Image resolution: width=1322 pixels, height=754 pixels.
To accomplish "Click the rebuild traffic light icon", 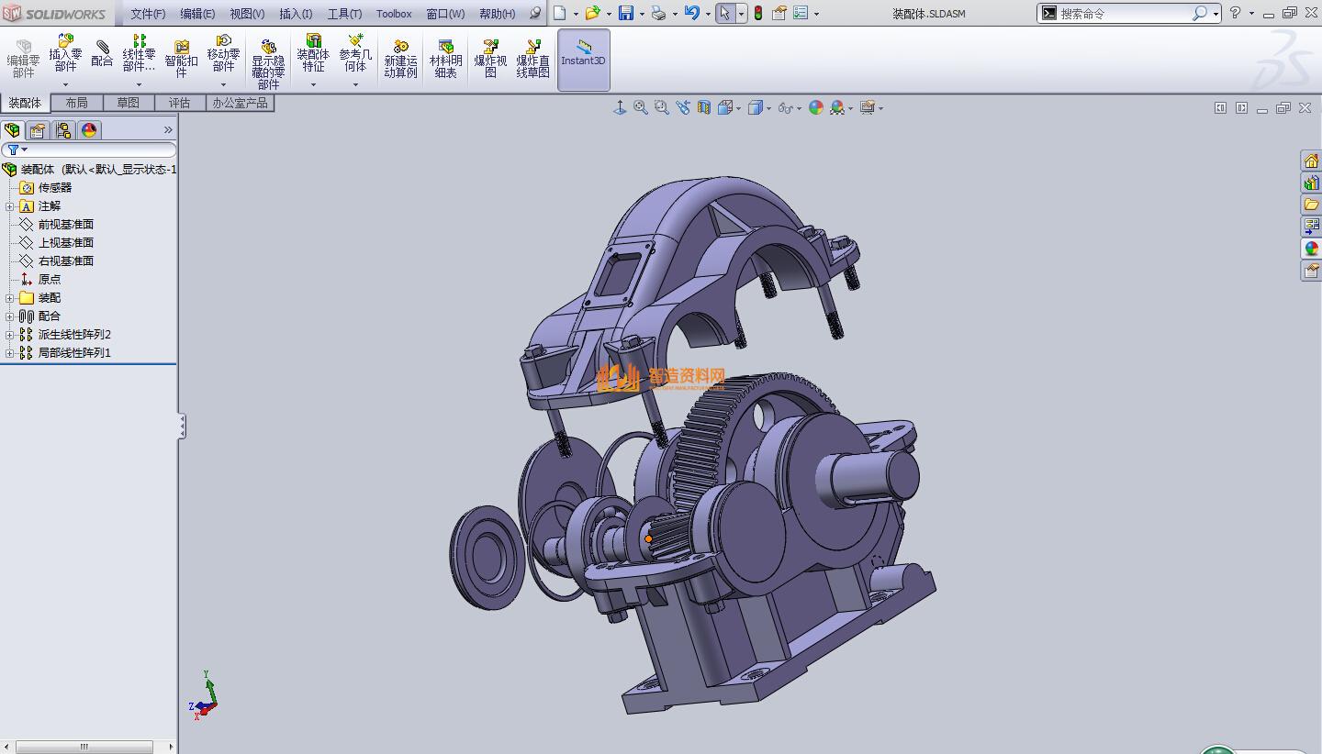I will pos(758,13).
